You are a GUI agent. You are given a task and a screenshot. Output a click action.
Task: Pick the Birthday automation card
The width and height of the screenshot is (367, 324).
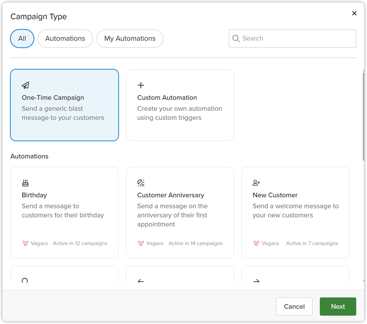click(x=65, y=213)
